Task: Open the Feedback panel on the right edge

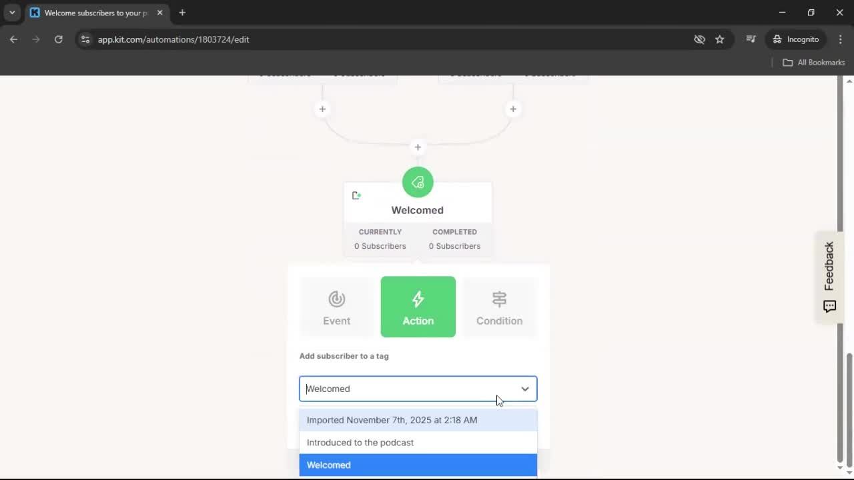Action: click(829, 277)
